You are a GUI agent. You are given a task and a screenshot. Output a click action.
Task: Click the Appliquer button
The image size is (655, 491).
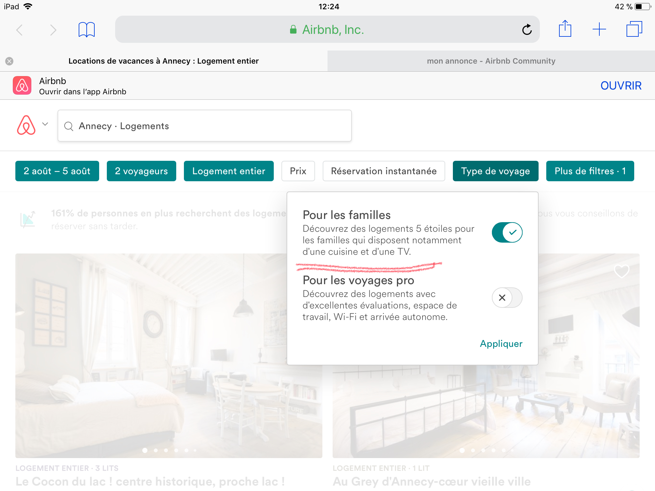[501, 343]
